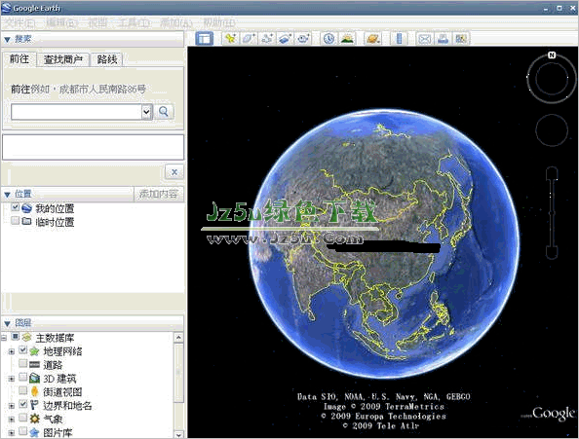This screenshot has width=579, height=439.
Task: Open the search box dropdown arrow
Action: (146, 112)
